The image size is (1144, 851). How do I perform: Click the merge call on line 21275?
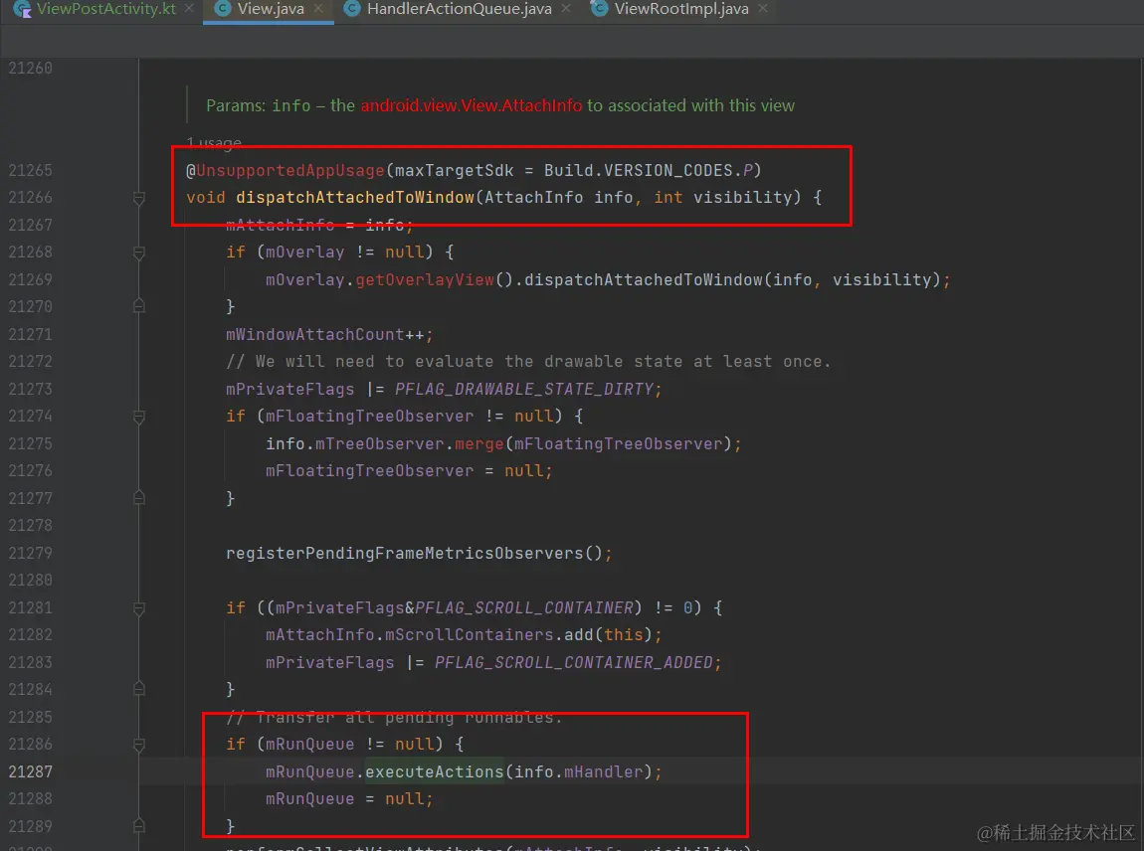479,444
